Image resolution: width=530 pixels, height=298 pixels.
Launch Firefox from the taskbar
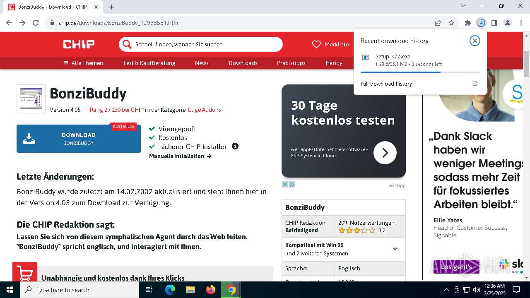211,290
